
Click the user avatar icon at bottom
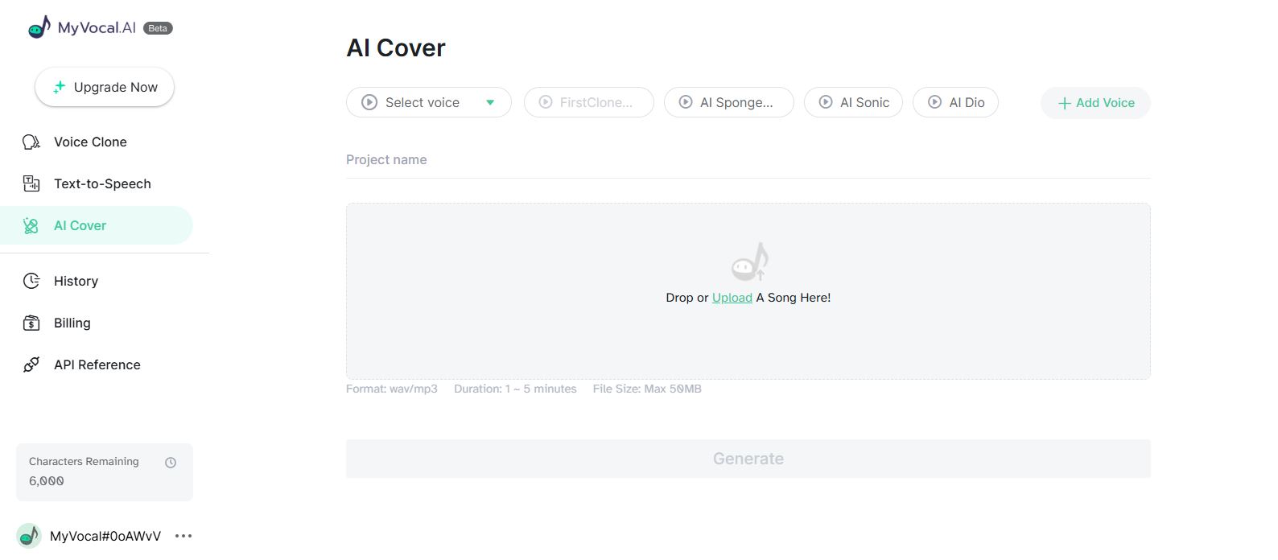29,536
